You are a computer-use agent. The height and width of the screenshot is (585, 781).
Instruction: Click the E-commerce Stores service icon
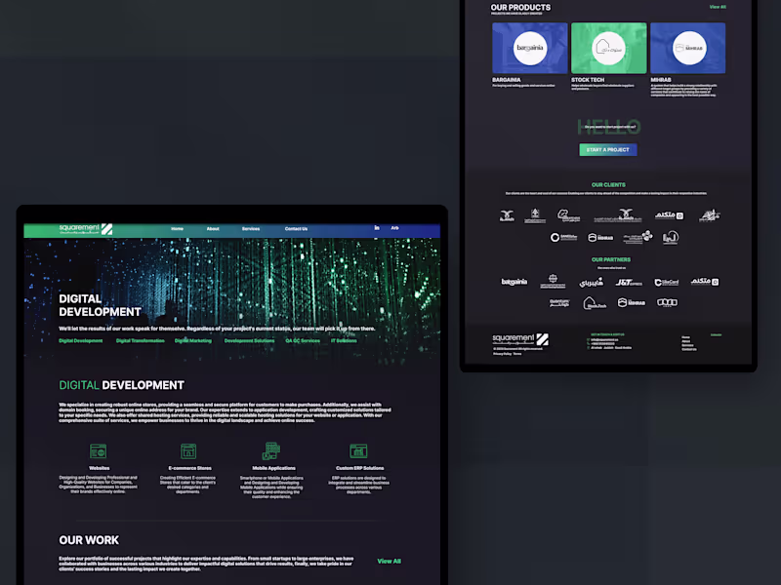(x=188, y=451)
